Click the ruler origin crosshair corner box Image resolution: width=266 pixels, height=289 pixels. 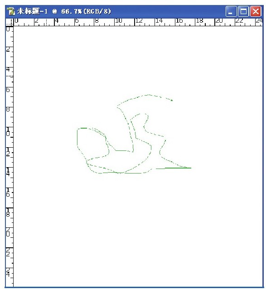[10, 22]
